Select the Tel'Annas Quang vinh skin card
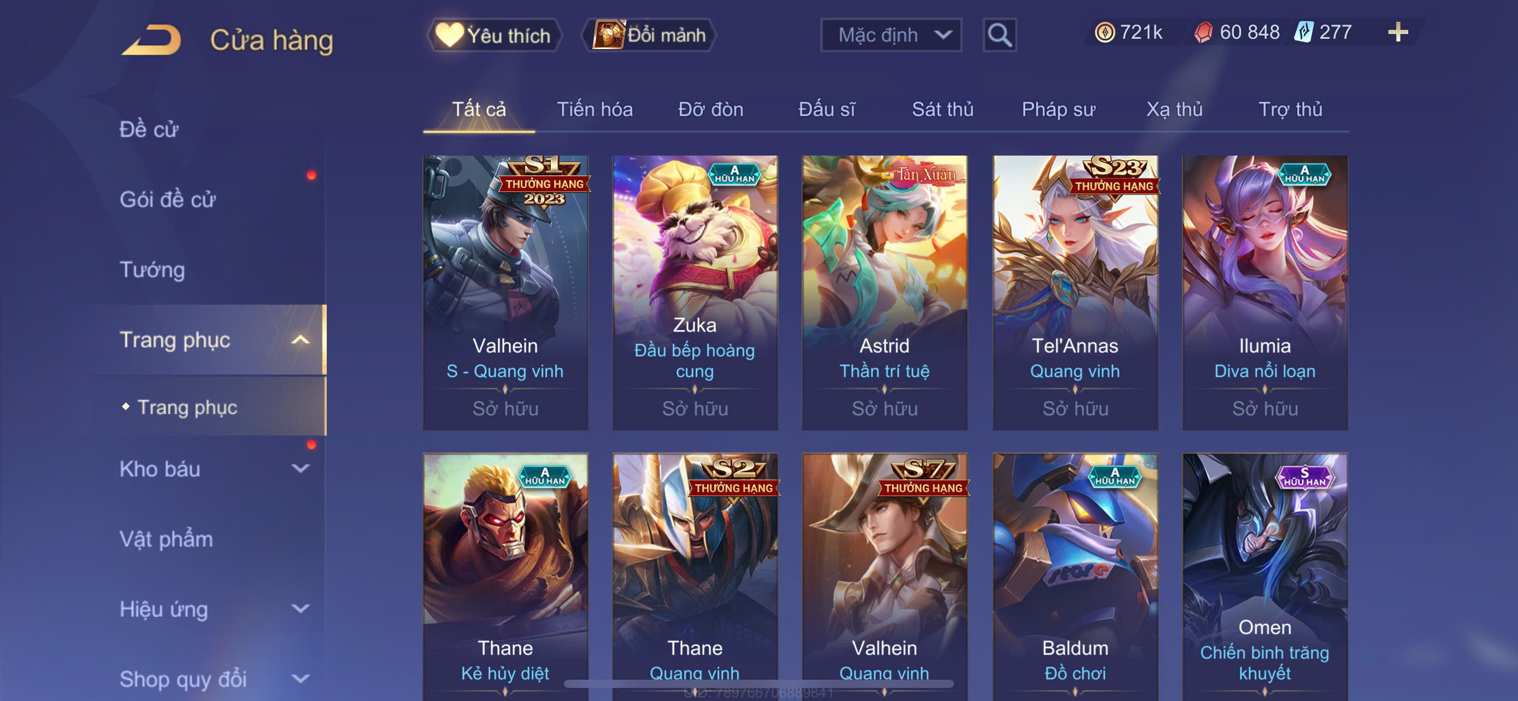 1075,293
